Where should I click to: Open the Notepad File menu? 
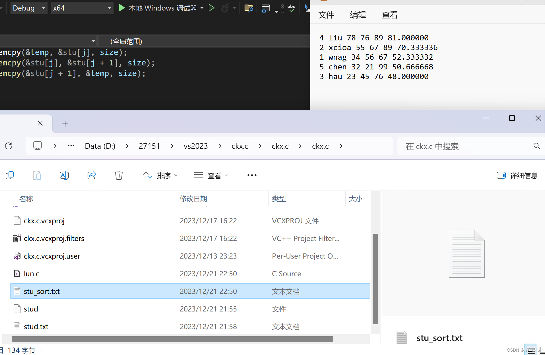coord(326,15)
